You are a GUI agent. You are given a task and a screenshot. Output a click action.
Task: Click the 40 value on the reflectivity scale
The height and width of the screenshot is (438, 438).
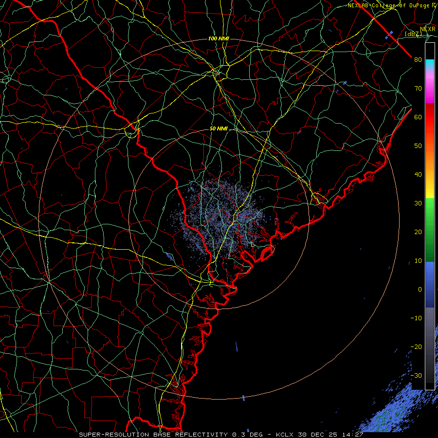point(418,175)
